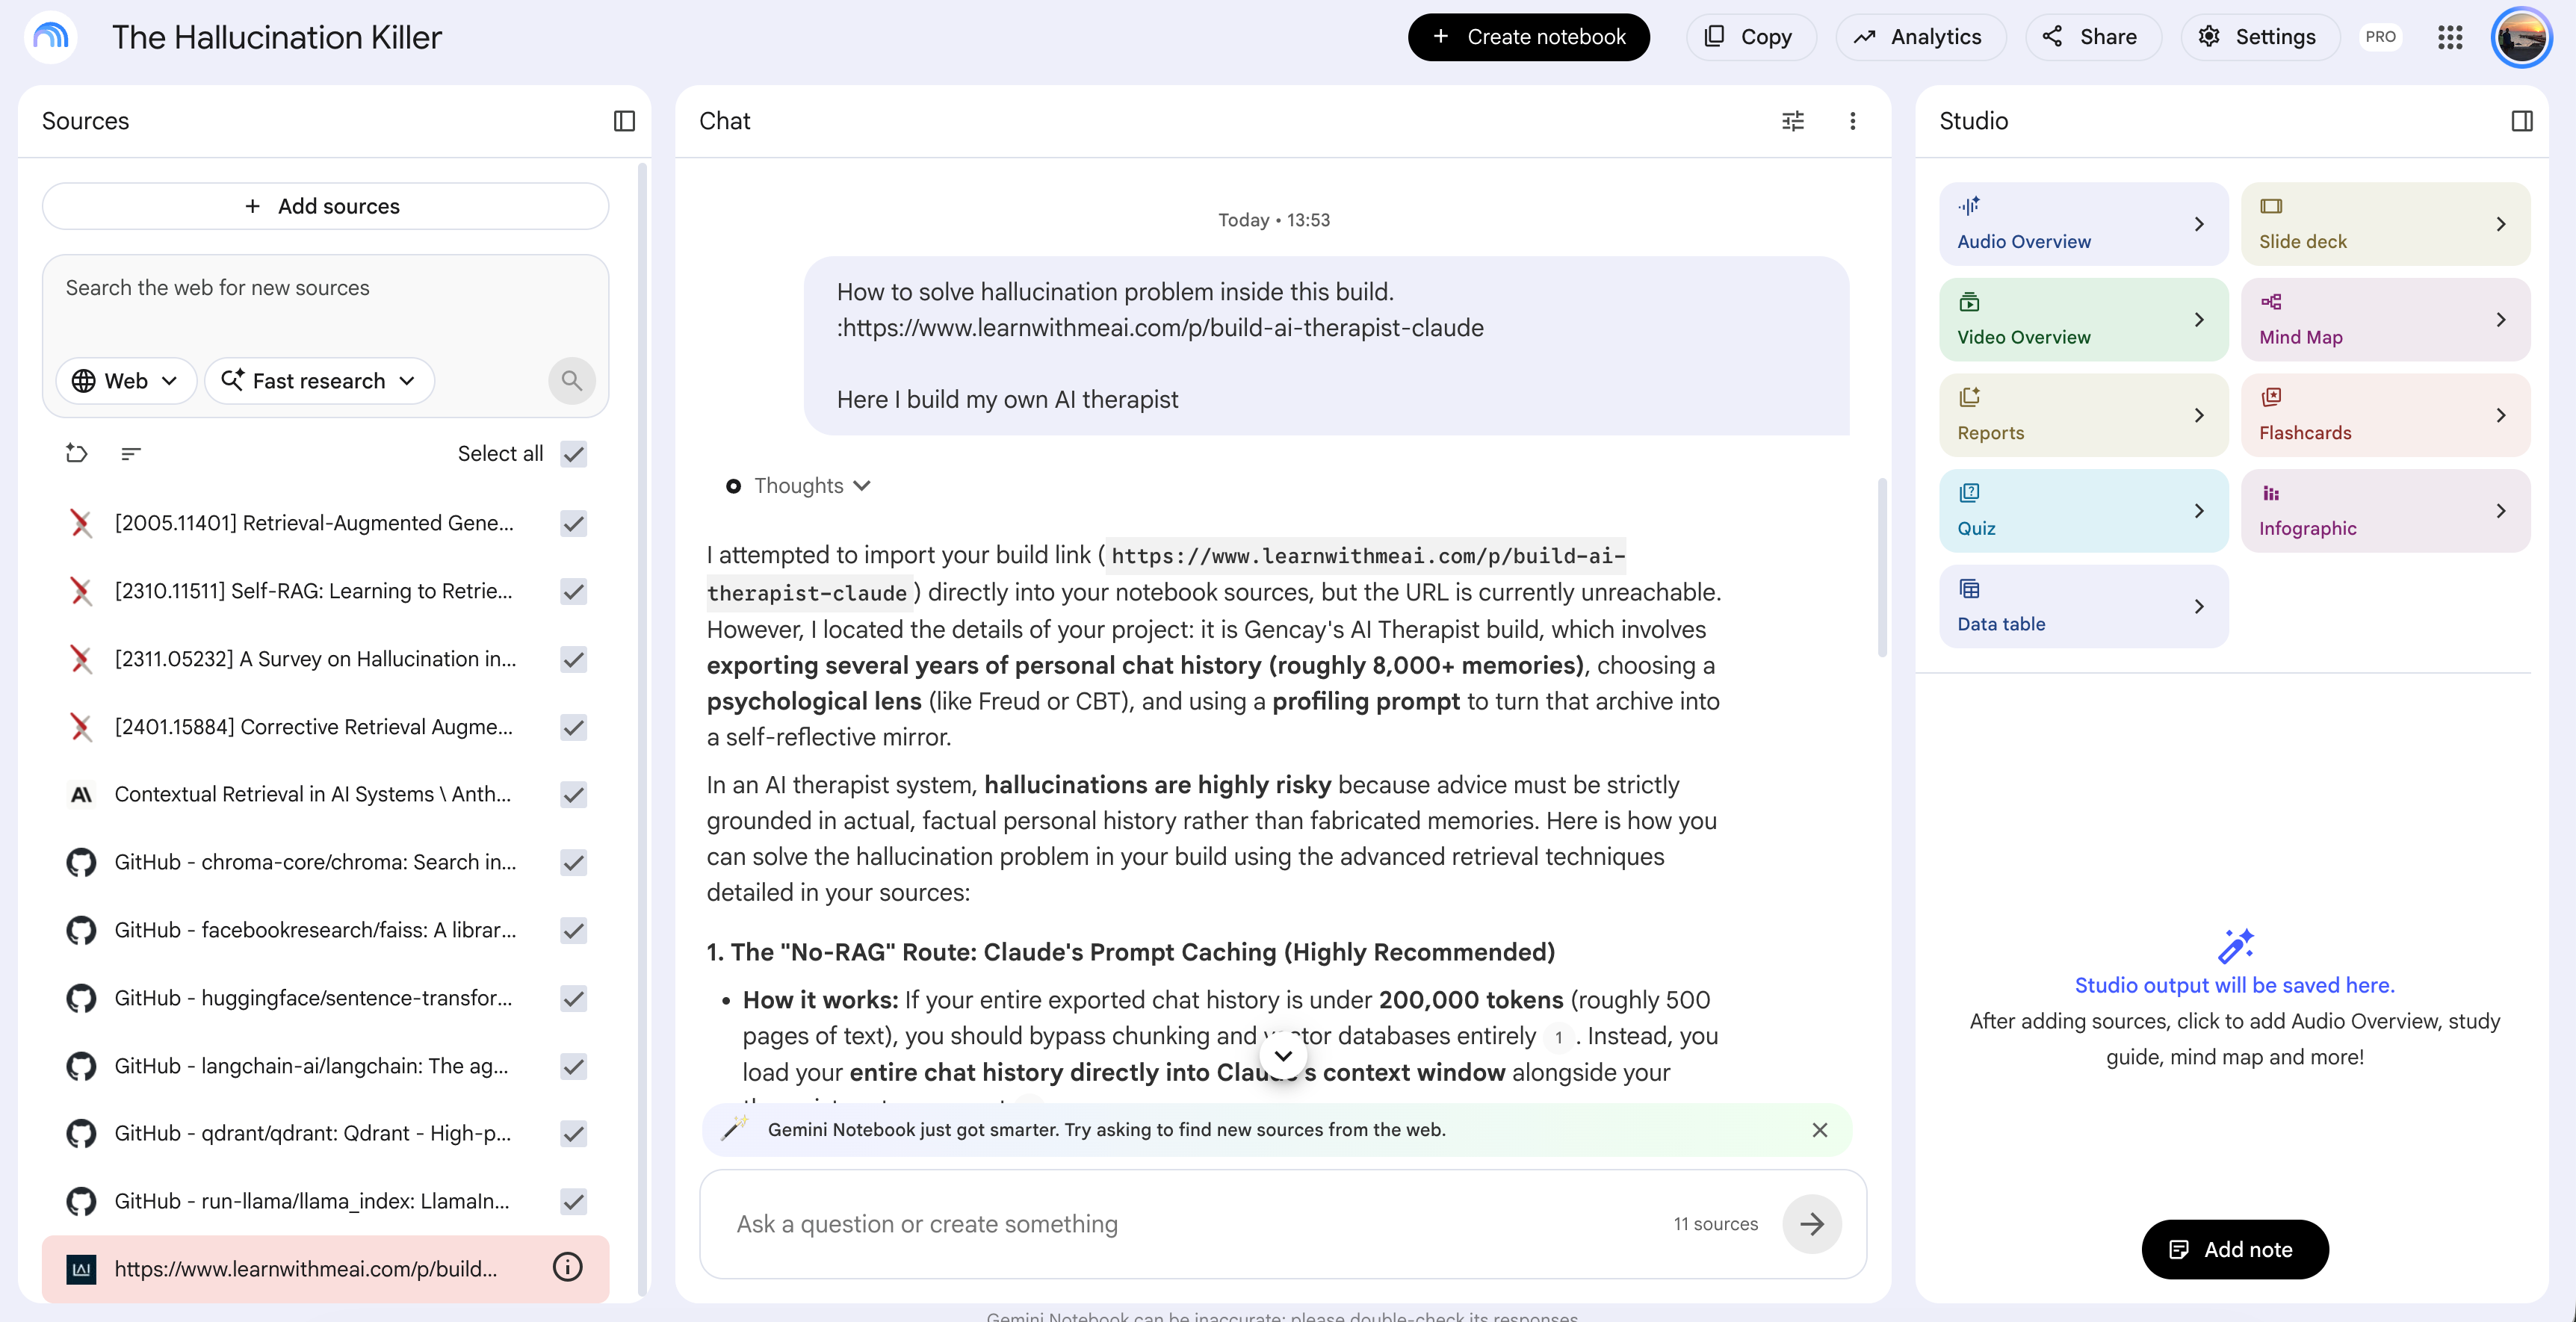Click the Add sources button

(x=325, y=206)
